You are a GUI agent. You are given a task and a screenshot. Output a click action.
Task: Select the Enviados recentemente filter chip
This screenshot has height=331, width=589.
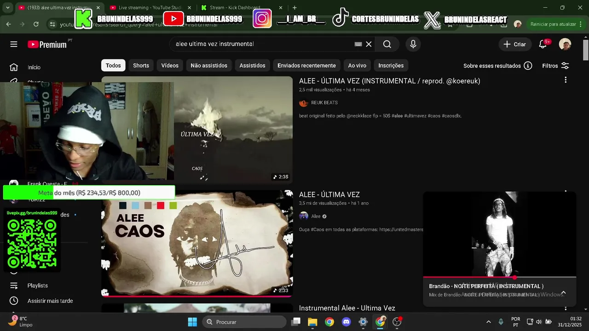(306, 65)
